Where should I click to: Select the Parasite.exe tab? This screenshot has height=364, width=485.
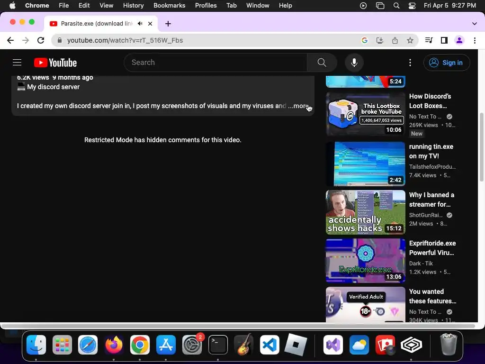pos(100,24)
